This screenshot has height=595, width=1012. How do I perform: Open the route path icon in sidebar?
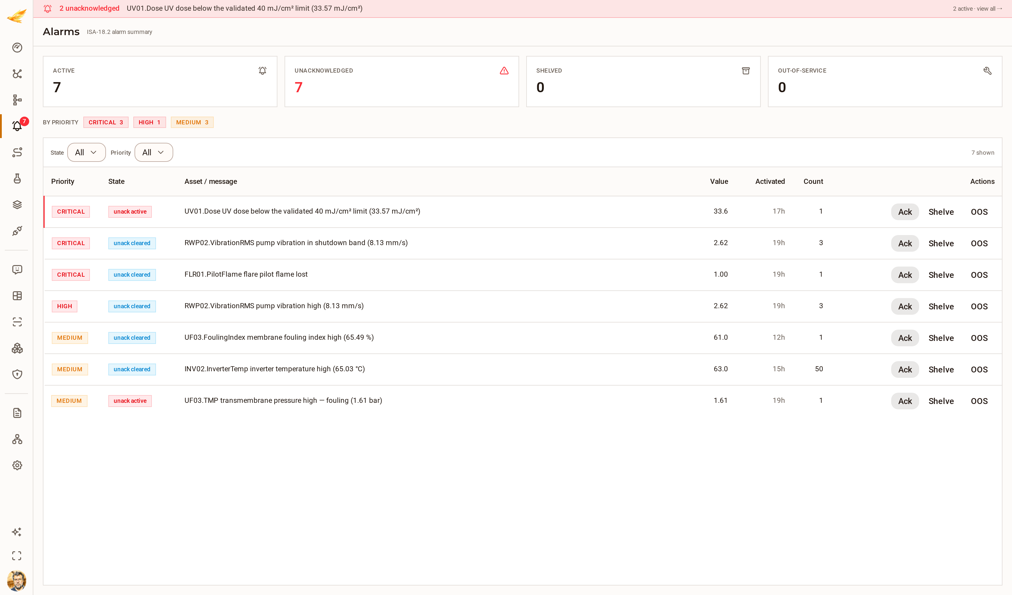(17, 152)
